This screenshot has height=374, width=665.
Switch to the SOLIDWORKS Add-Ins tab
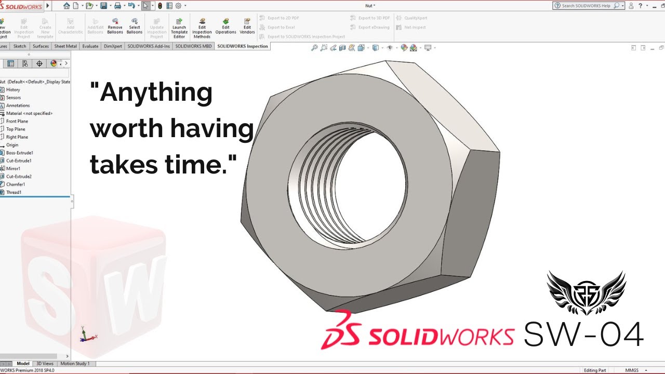(x=149, y=46)
